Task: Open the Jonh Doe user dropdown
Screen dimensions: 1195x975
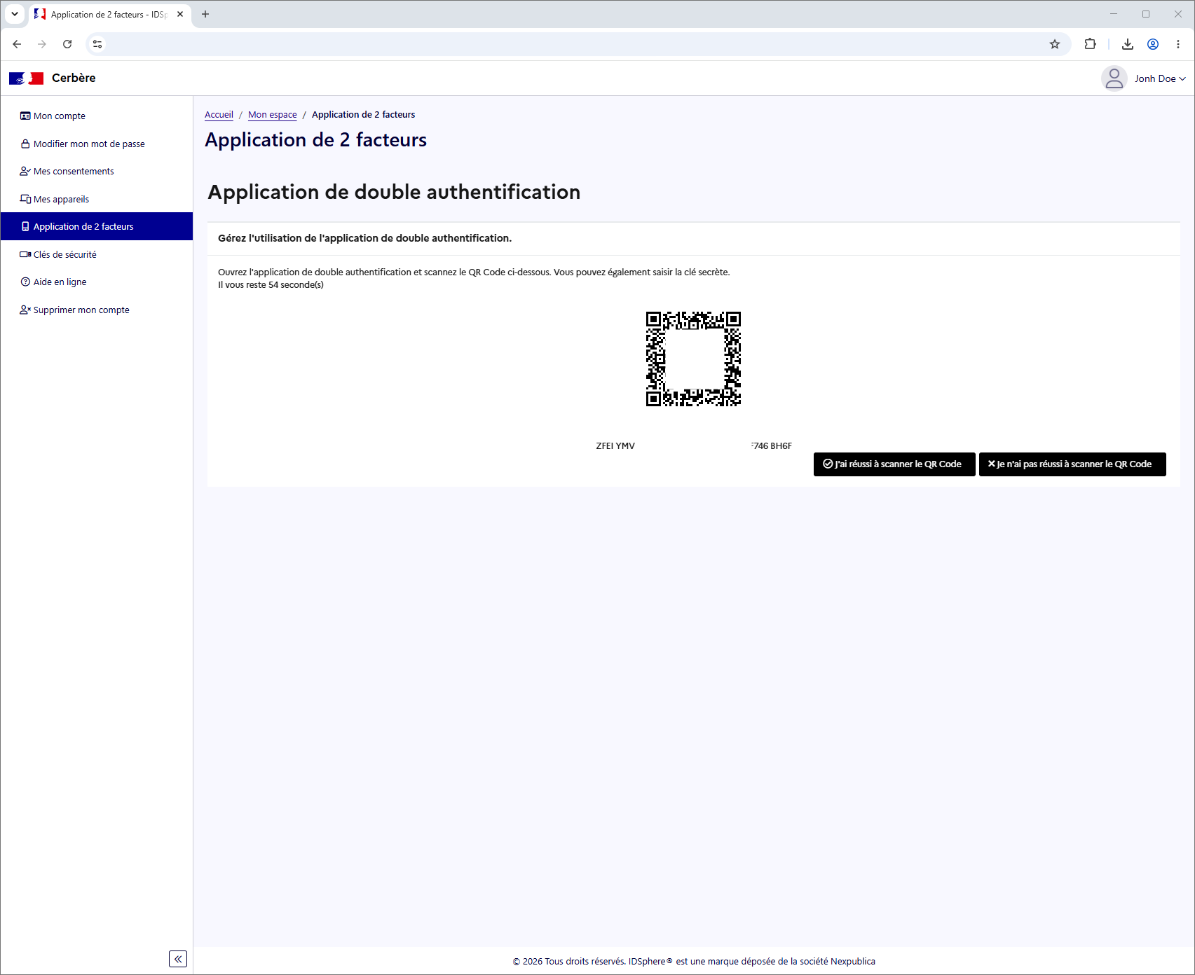Action: click(x=1160, y=78)
